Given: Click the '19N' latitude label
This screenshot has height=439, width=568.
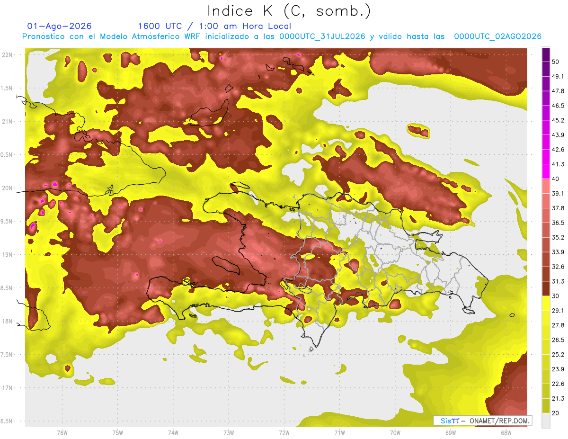Looking at the screenshot, I should click(x=8, y=254).
